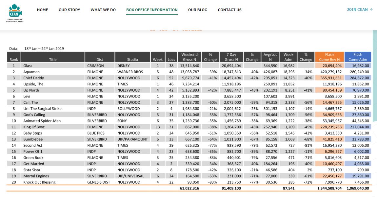Open WHAT WE DO section

coord(103,10)
